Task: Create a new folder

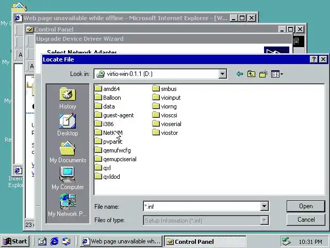Action: [263, 74]
